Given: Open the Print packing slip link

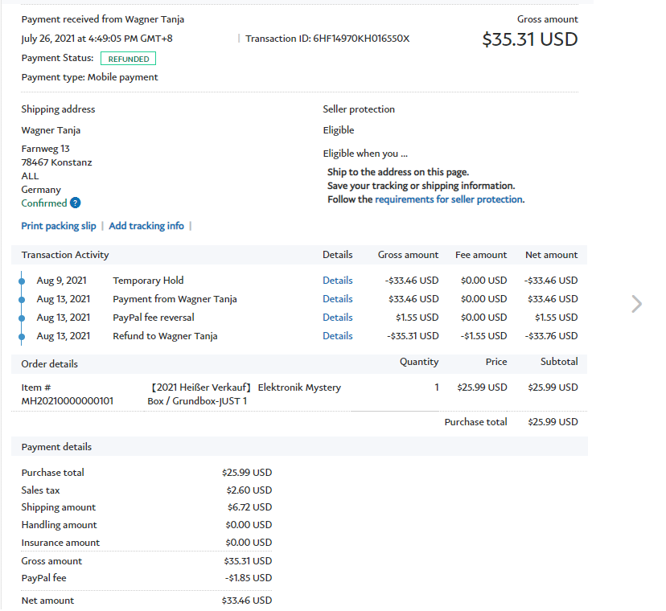Looking at the screenshot, I should click(x=59, y=226).
